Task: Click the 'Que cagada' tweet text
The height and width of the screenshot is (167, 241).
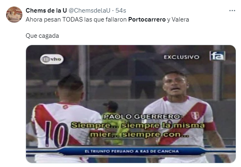Action: coord(42,36)
